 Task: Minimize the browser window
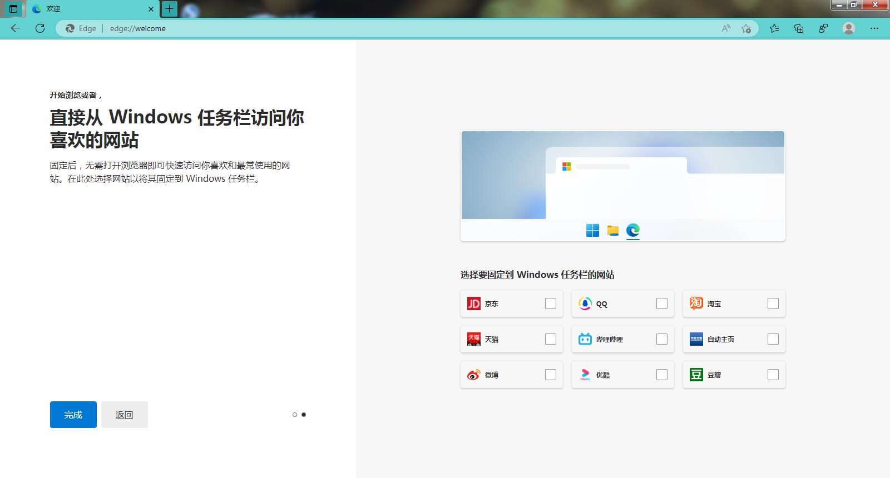tap(839, 4)
